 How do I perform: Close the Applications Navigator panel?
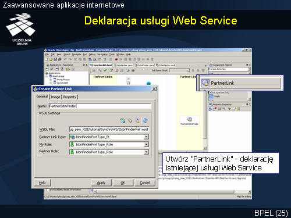pos(87,65)
